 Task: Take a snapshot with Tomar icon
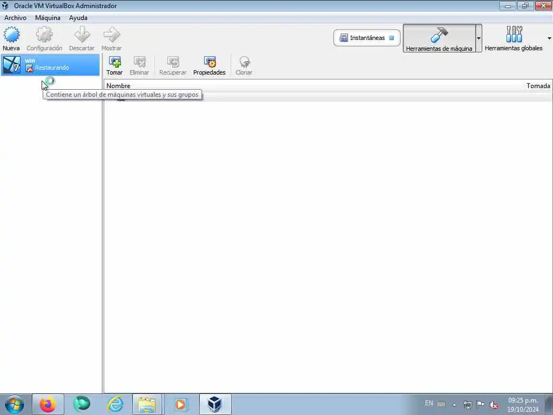(x=114, y=62)
